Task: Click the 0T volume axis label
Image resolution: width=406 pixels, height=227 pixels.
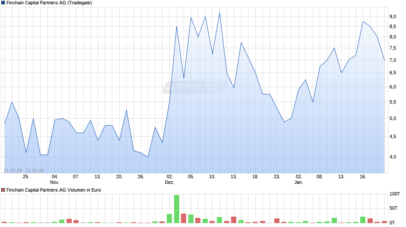Action: [392, 223]
